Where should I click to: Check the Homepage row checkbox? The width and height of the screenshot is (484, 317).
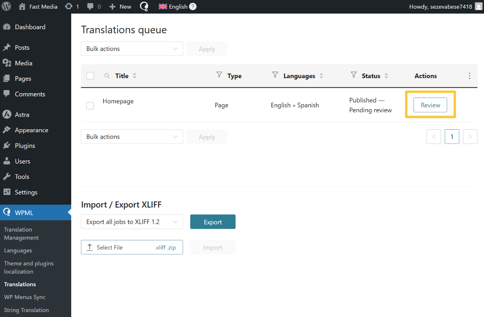click(90, 106)
